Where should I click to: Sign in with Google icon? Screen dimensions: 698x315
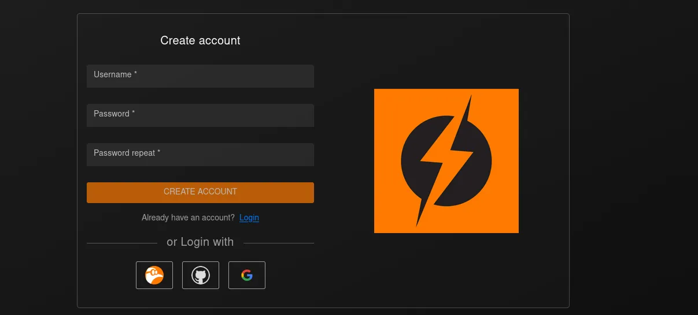pos(247,275)
